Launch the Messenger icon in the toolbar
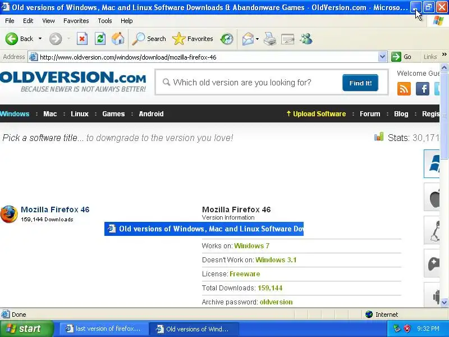Screen dimensions: 449x337 [x=306, y=39]
